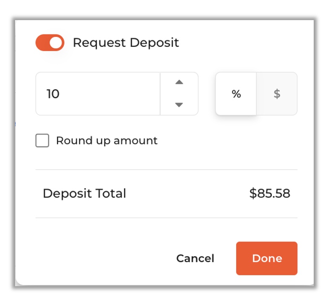This screenshot has width=333, height=300.
Task: Switch deposit type to dollar ($)
Action: pyautogui.click(x=277, y=94)
